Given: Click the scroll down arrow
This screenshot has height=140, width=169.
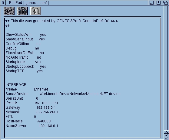Looking at the screenshot, I should tap(166, 135).
